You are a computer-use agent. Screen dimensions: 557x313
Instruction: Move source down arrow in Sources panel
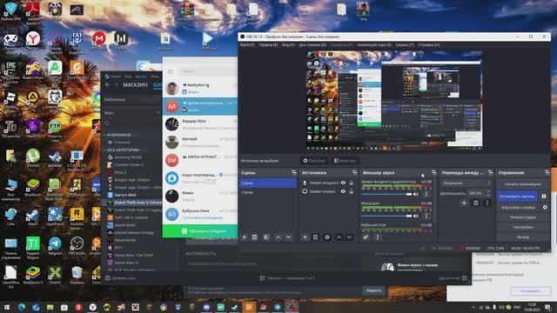tap(350, 237)
